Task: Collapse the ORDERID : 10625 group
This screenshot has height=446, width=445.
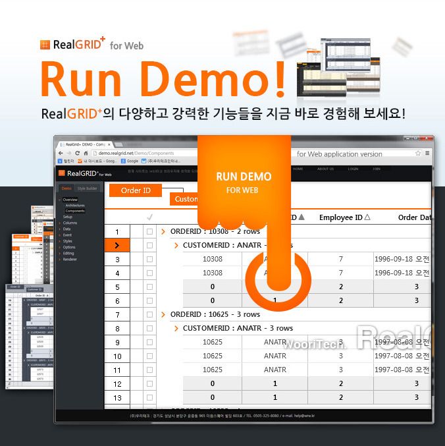Action: 163,314
